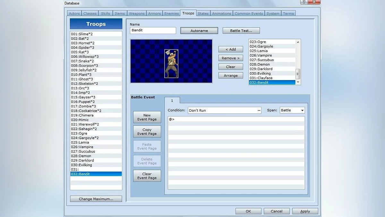Select 027:Succubus in enemy list

(272, 60)
